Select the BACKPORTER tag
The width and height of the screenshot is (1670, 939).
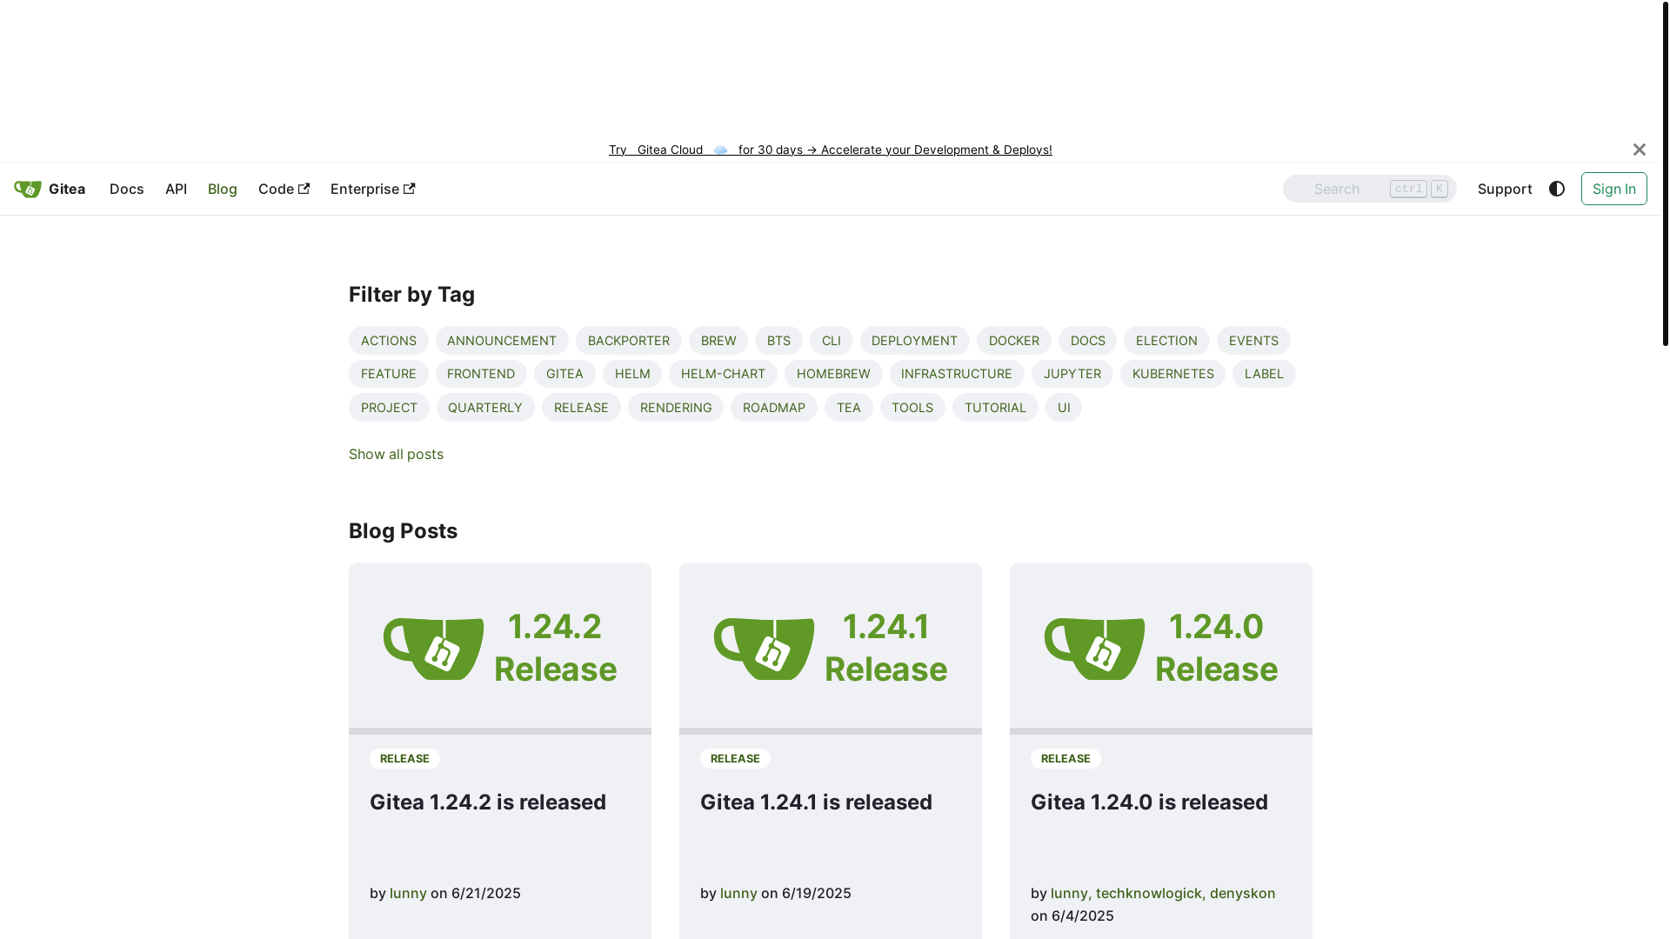[629, 341]
